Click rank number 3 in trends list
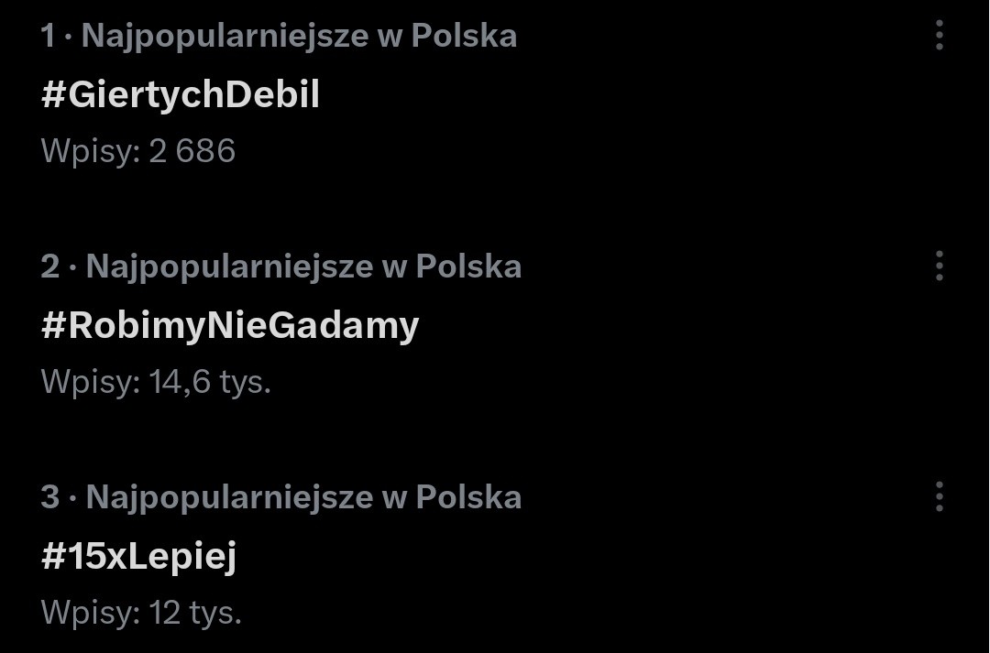This screenshot has width=990, height=653. click(x=50, y=497)
